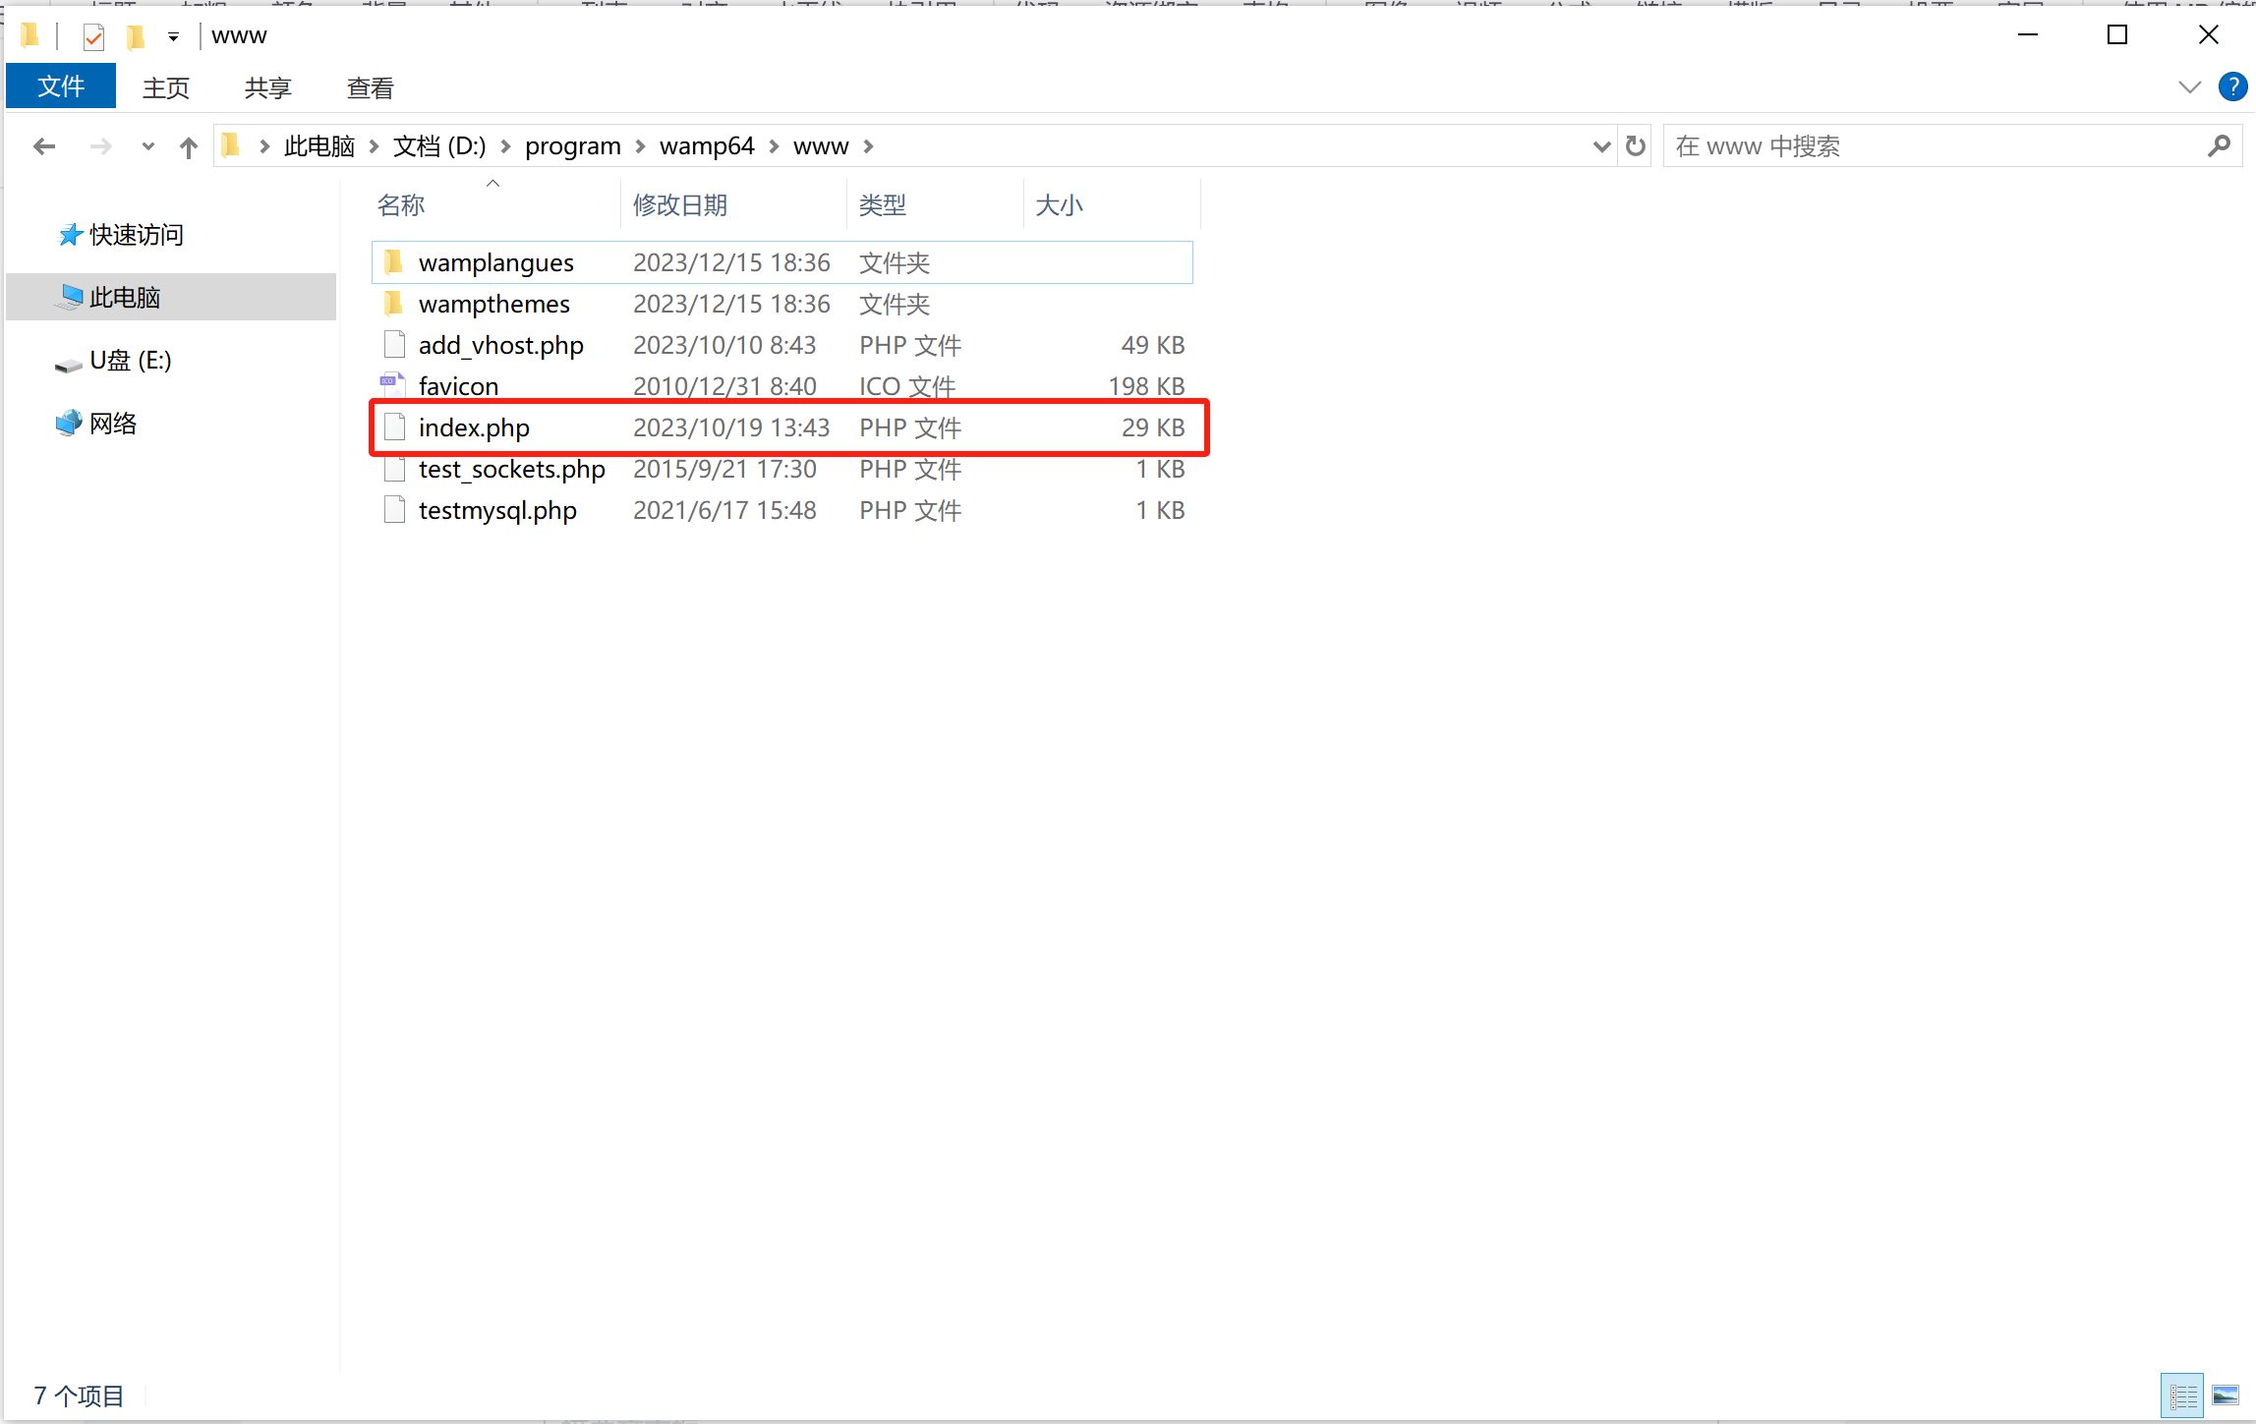Click the folder icon in title bar
This screenshot has height=1424, width=2256.
[29, 36]
